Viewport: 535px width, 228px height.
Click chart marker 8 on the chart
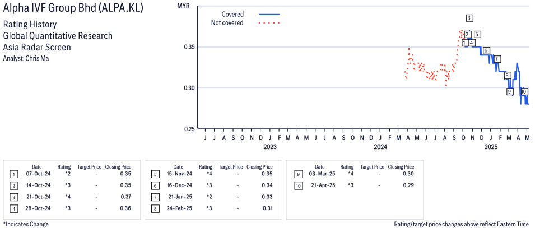[x=507, y=75]
